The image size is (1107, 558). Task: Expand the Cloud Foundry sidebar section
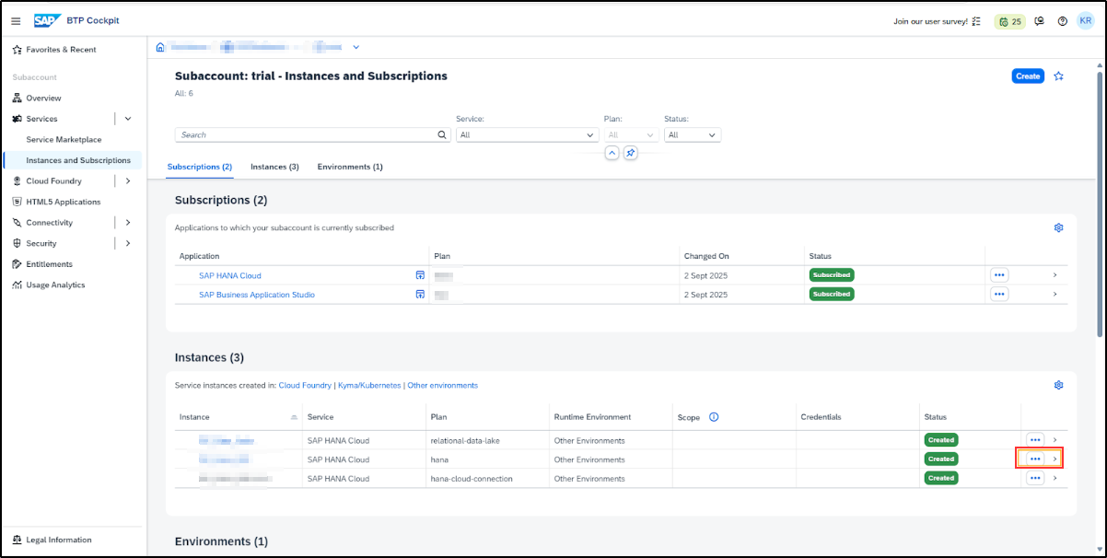(127, 181)
